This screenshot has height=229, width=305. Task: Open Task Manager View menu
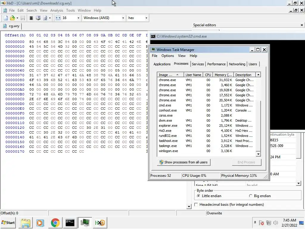[182, 56]
